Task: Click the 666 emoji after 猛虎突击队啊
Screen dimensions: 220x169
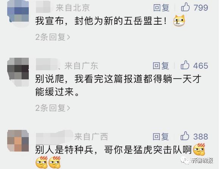Action: [x=199, y=149]
